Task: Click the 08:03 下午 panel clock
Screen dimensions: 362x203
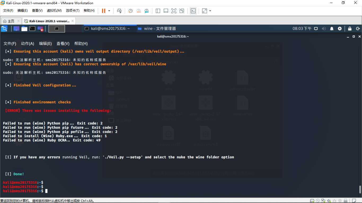Action: tap(302, 29)
